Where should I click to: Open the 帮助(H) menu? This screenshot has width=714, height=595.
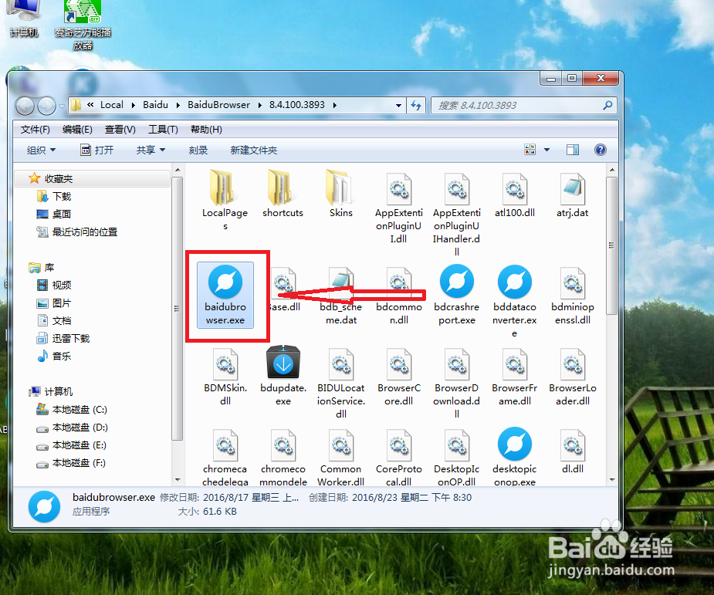[206, 130]
